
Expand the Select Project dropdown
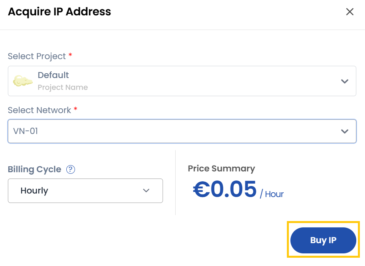click(182, 81)
